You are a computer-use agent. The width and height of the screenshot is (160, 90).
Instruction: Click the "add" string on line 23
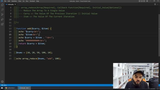click(x=49, y=58)
